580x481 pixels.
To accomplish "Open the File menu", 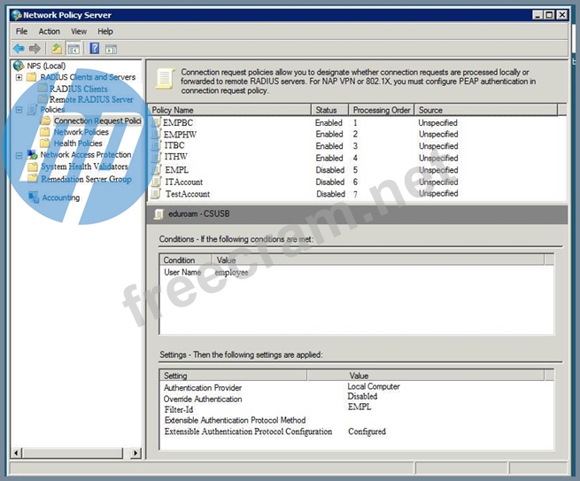I will click(x=21, y=32).
